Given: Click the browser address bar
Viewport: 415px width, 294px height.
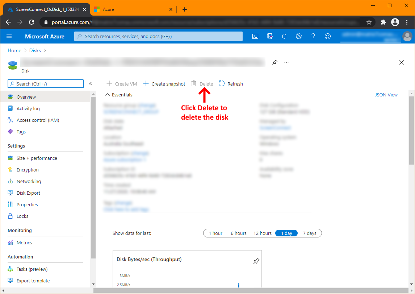Looking at the screenshot, I should point(207,22).
